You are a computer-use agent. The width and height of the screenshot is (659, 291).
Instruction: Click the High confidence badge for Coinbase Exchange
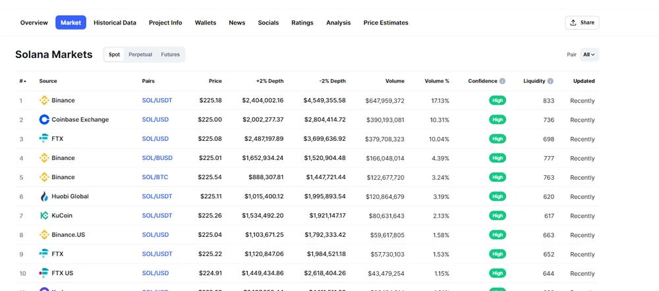[x=498, y=120]
